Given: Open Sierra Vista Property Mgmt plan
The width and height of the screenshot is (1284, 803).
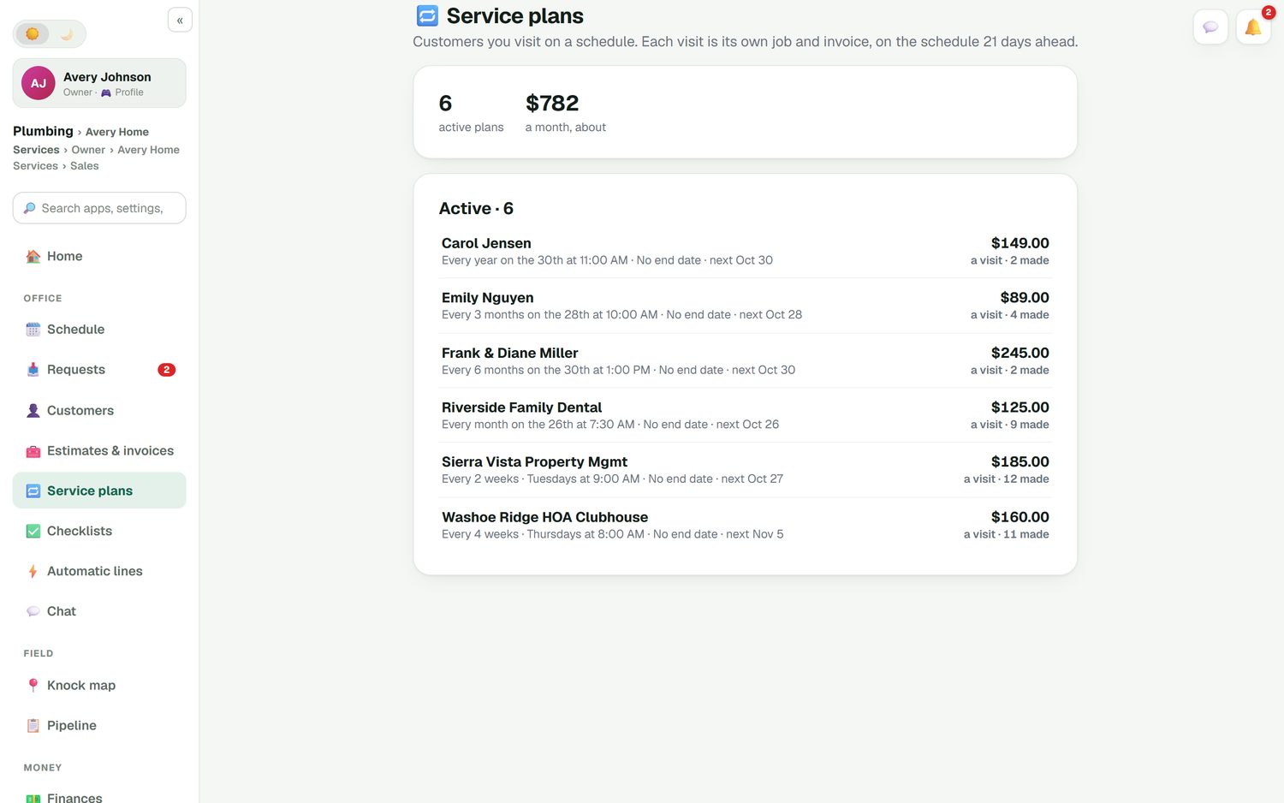Looking at the screenshot, I should point(745,470).
